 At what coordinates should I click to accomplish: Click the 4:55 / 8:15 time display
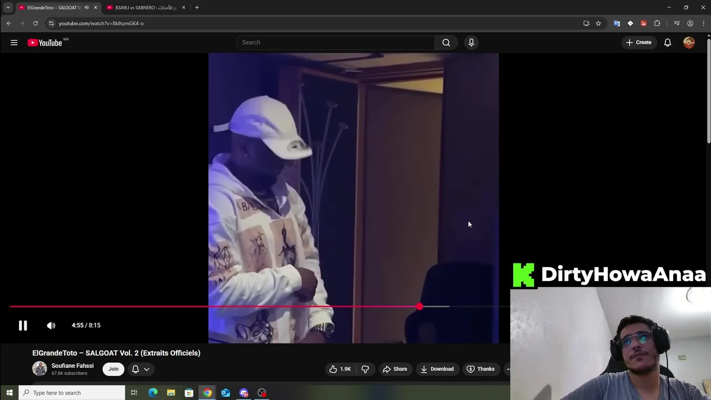[x=86, y=326]
